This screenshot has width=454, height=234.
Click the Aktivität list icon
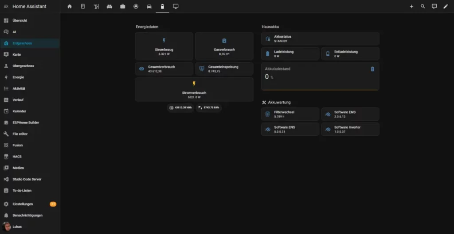(6, 88)
